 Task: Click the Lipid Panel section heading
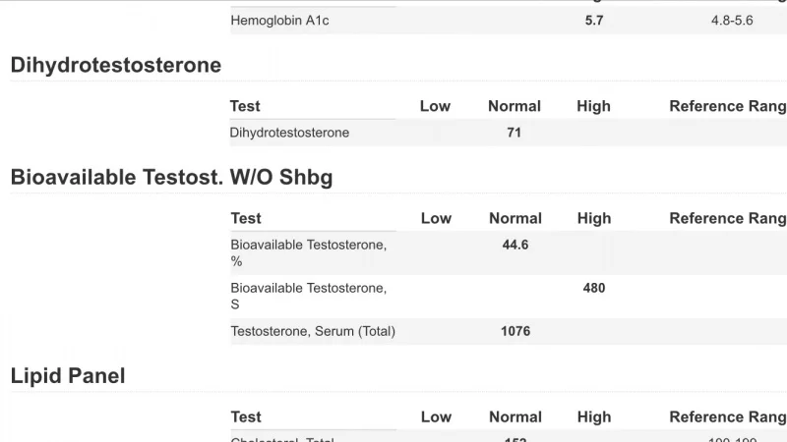click(x=68, y=376)
